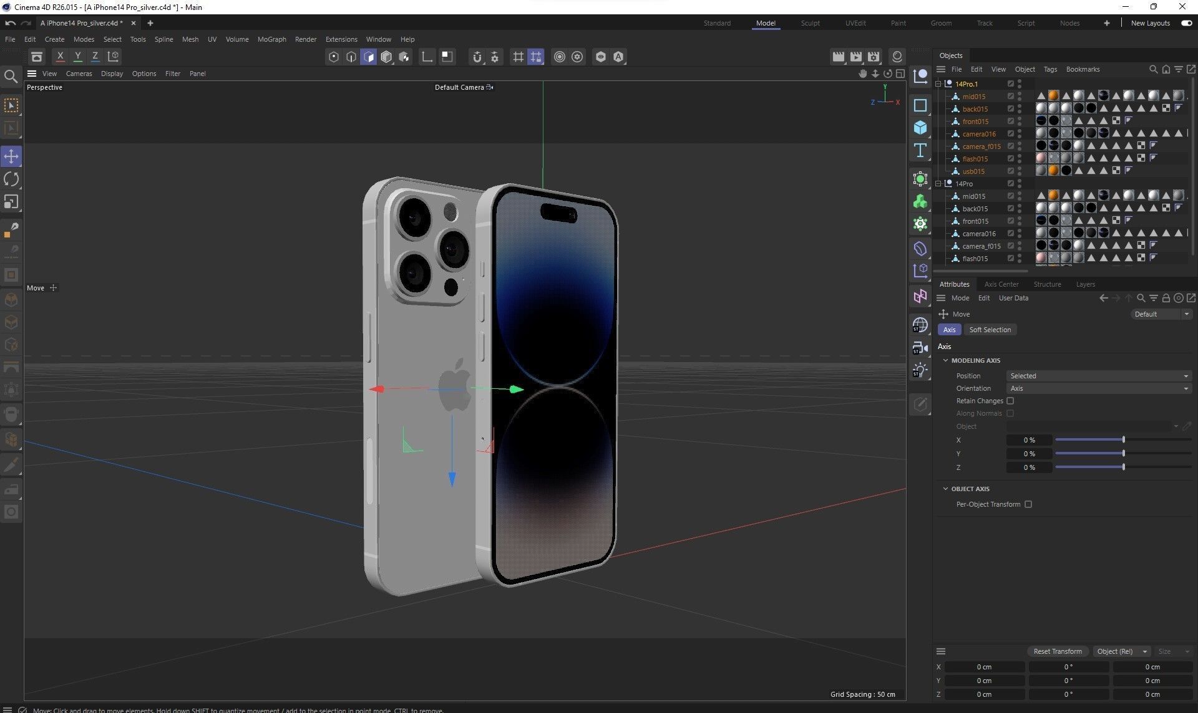Switch to Edges mode icon

click(351, 57)
